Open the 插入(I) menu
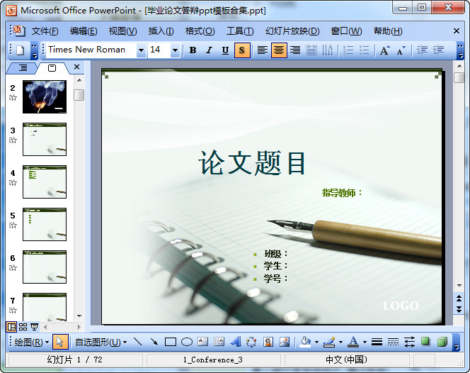The height and width of the screenshot is (373, 470). 161,31
